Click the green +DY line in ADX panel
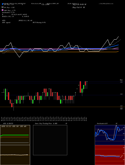 (x=14, y=135)
